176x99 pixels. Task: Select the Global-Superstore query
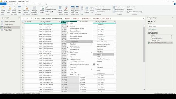point(9,22)
